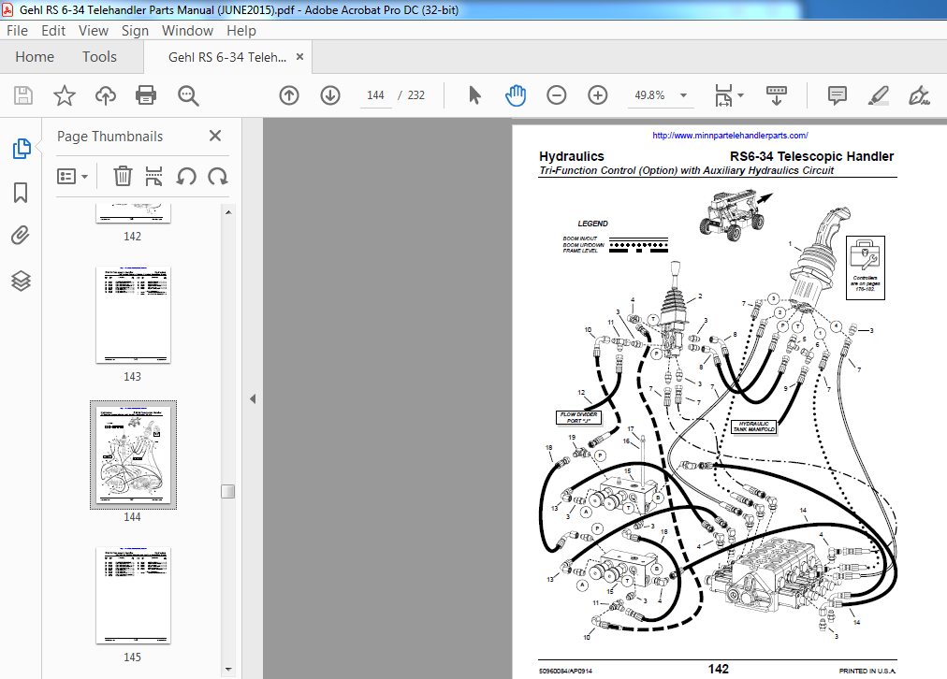Screen dimensions: 947x679
Task: Open the Sign document pen tool
Action: [x=919, y=95]
